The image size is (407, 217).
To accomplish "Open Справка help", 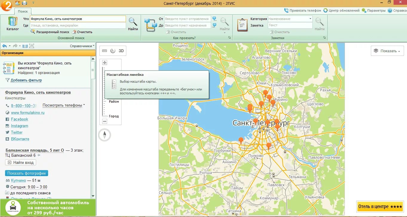I will tap(397, 10).
